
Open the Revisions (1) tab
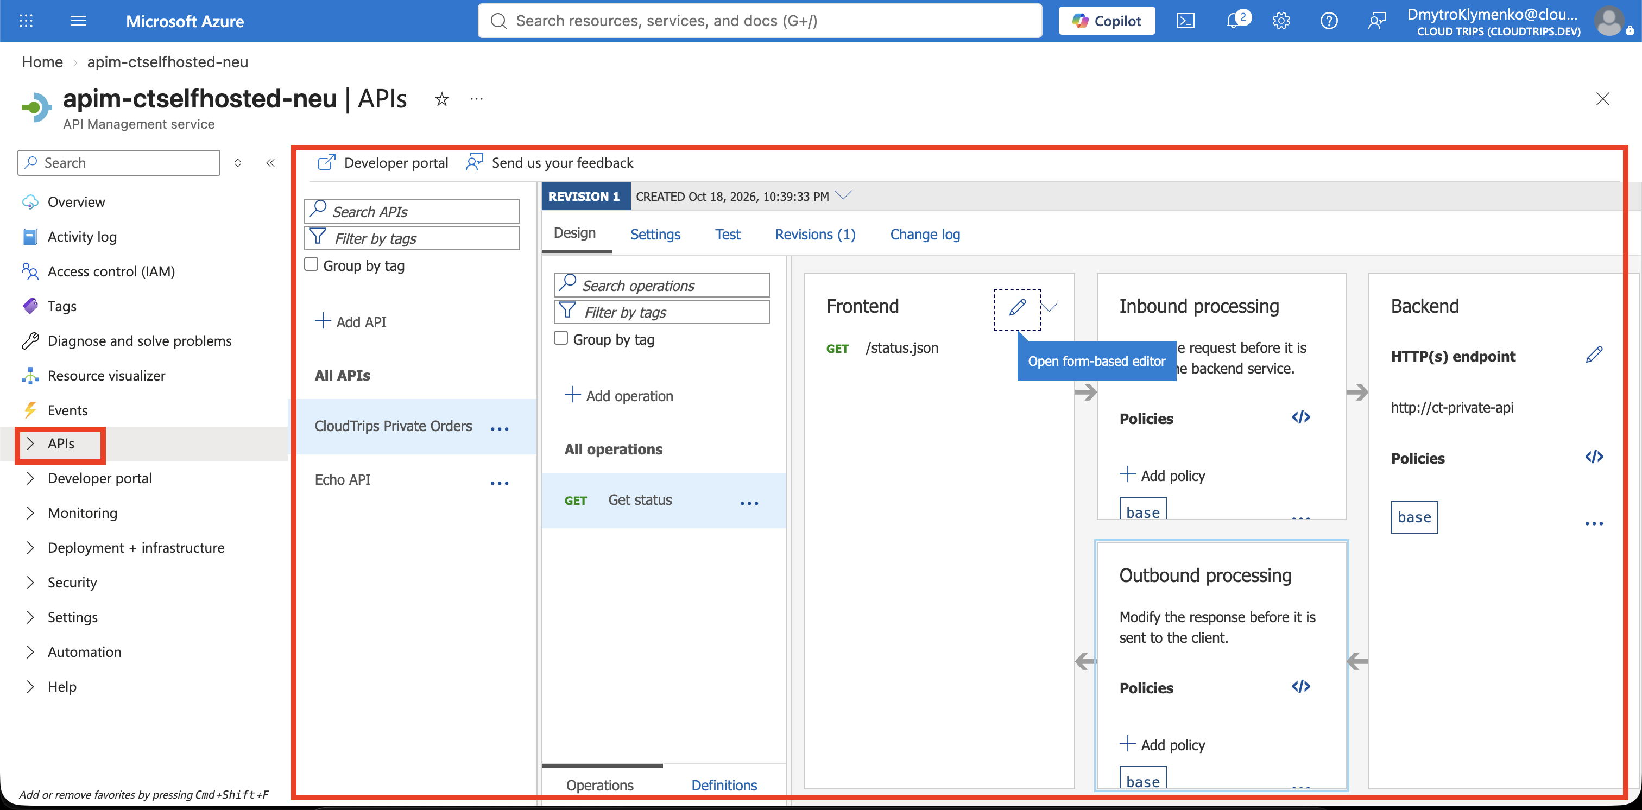pos(814,235)
